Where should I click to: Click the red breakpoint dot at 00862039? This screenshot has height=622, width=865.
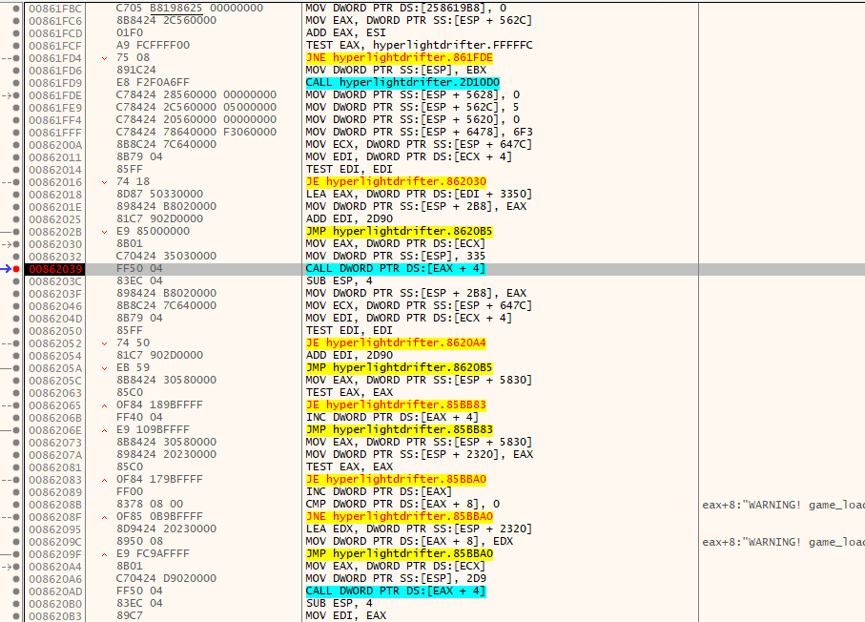tap(18, 269)
